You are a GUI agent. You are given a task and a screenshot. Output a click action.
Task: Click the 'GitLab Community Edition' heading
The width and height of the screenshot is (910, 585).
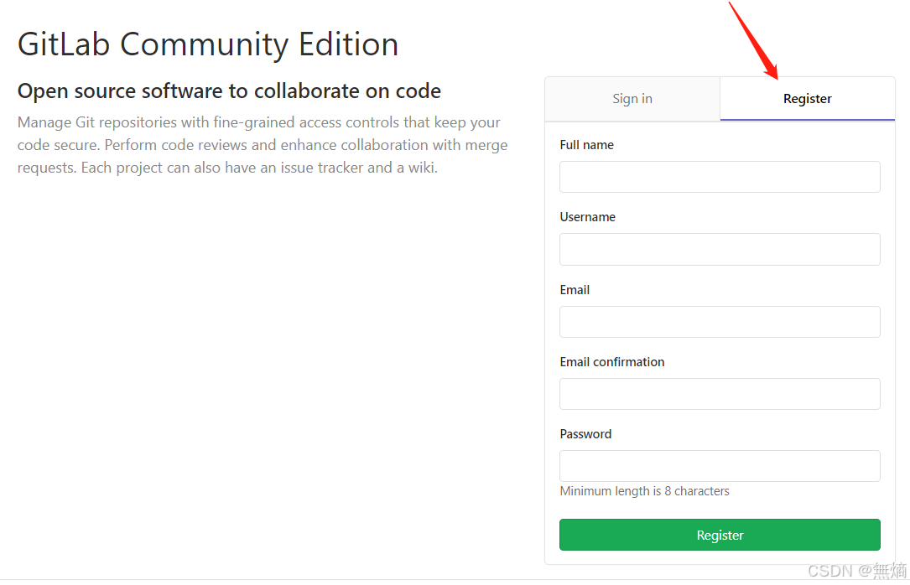(x=208, y=44)
